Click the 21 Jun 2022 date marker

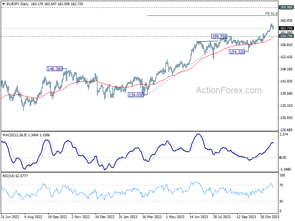[10, 217]
